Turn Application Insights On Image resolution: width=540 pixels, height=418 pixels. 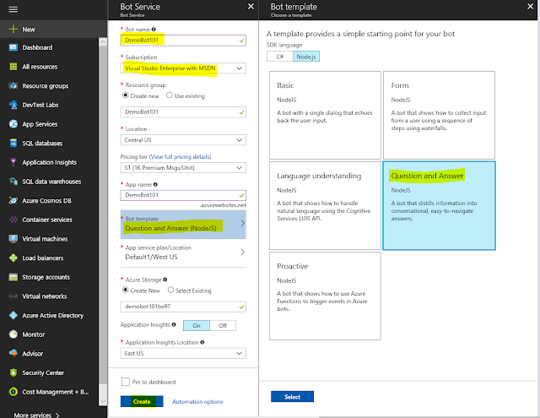[x=197, y=325]
